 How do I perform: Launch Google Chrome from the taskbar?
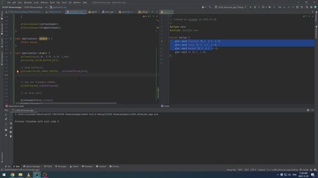point(12,175)
